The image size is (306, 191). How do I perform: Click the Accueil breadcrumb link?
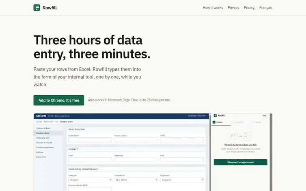[39, 122]
